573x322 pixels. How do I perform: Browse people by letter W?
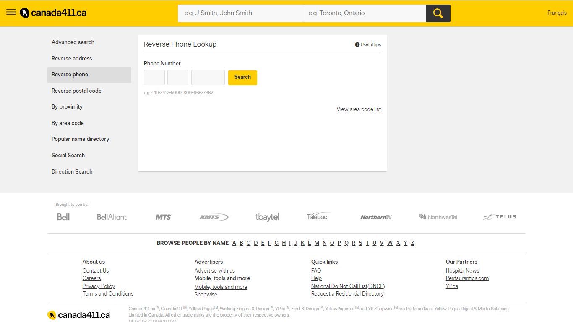(390, 243)
